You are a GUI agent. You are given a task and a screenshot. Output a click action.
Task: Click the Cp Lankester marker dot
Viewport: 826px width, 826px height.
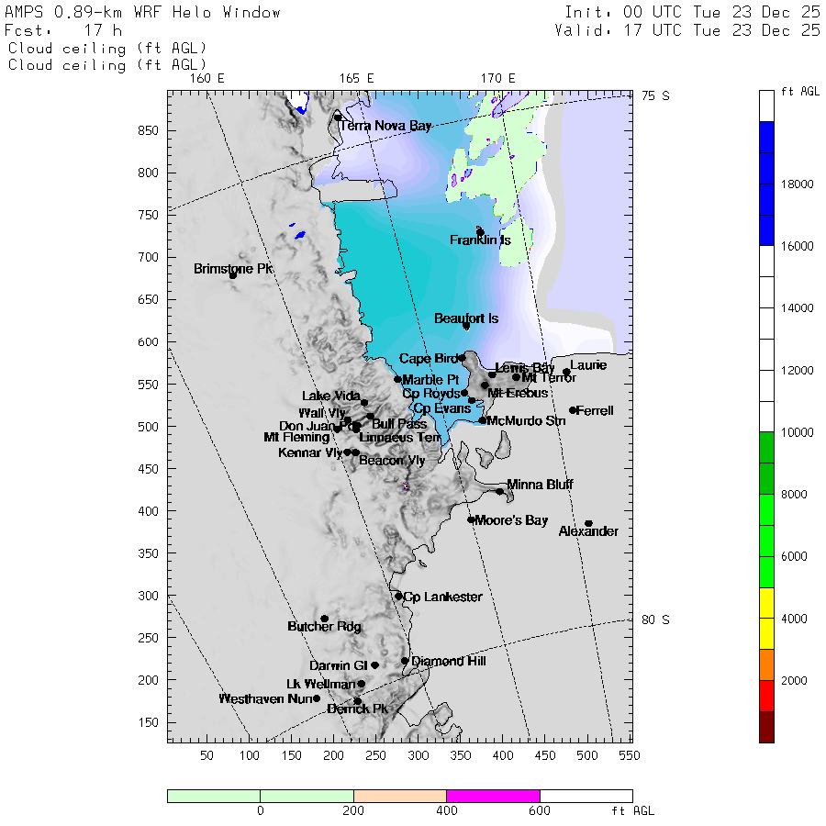click(399, 597)
